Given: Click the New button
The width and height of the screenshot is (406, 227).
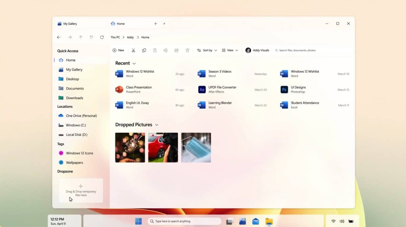Looking at the screenshot, I should pos(118,50).
